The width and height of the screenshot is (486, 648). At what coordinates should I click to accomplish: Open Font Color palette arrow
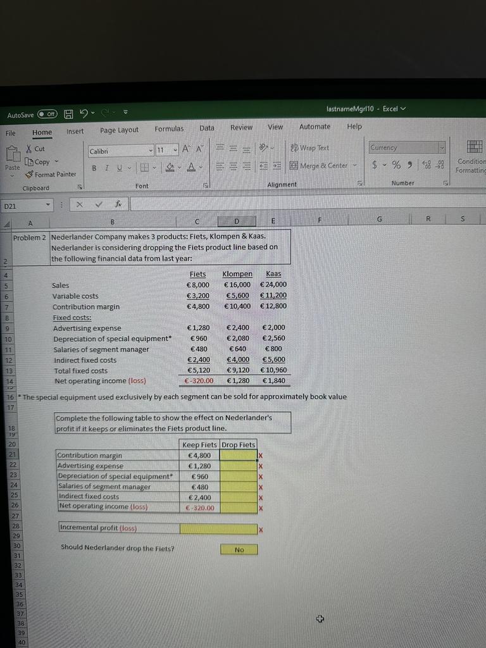point(201,167)
